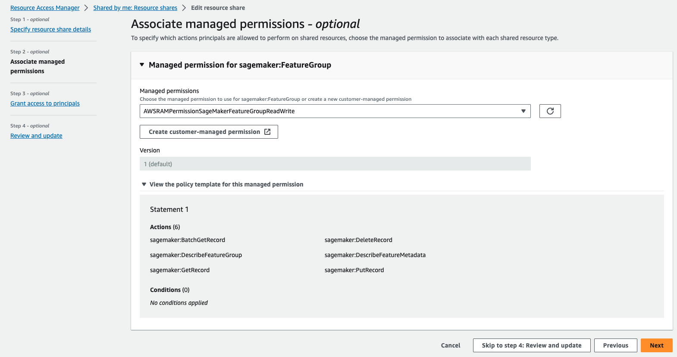The width and height of the screenshot is (677, 357).
Task: Open the Review and update step link
Action: coord(36,136)
